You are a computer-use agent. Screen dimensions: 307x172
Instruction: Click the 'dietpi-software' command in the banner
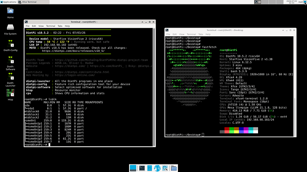(x=38, y=87)
